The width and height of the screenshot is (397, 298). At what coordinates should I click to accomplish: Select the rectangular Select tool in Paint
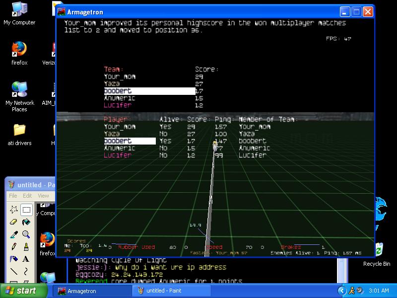click(x=26, y=210)
